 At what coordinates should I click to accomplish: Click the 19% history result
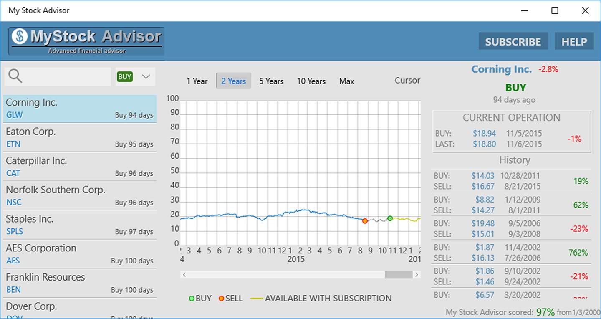click(x=581, y=181)
